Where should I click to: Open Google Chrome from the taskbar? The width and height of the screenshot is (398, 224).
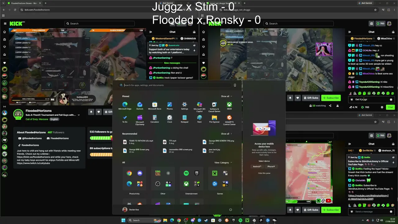pos(179,220)
